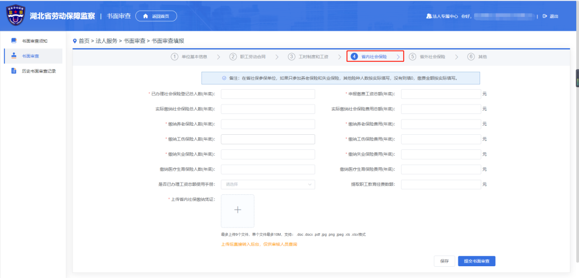Image resolution: width=579 pixels, height=278 pixels.
Task: Click the 法人专属中心 user icon
Action: point(430,16)
